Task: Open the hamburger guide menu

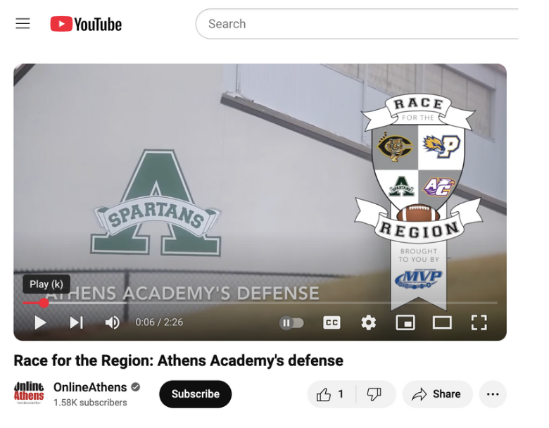Action: pos(23,24)
